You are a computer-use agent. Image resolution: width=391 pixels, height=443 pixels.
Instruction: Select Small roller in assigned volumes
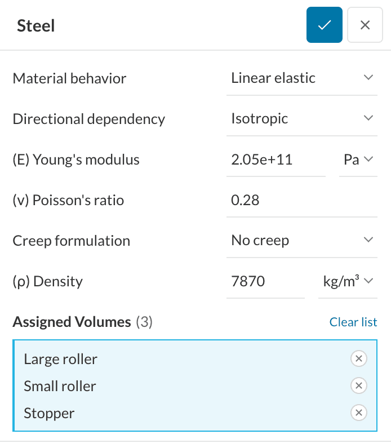[60, 386]
